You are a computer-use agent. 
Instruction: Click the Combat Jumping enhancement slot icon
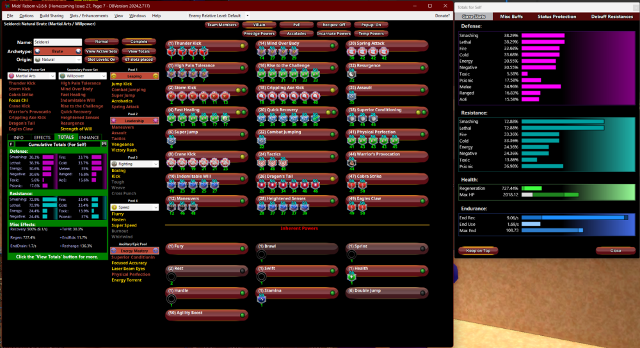pyautogui.click(x=261, y=142)
